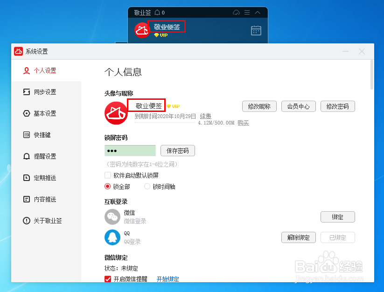Viewport: 384px width, 292px height.
Task: Click the 绑定 button for 微信
Action: point(337,217)
